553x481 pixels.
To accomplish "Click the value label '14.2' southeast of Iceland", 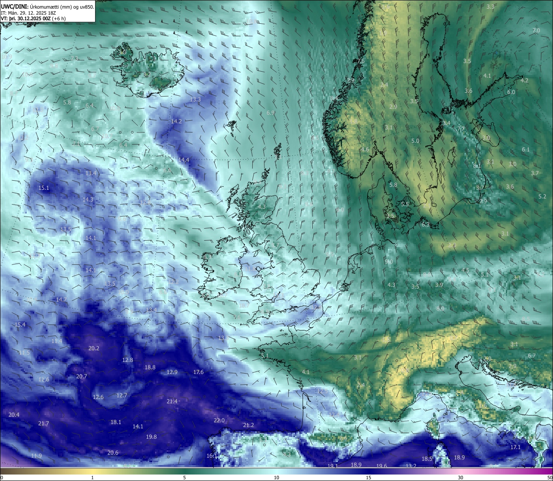I will click(176, 122).
